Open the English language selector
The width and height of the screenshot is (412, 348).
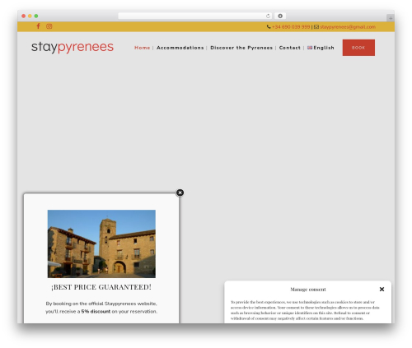pos(321,48)
